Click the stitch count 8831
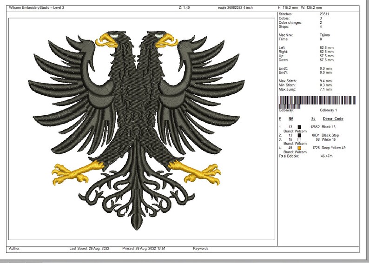 [316, 135]
